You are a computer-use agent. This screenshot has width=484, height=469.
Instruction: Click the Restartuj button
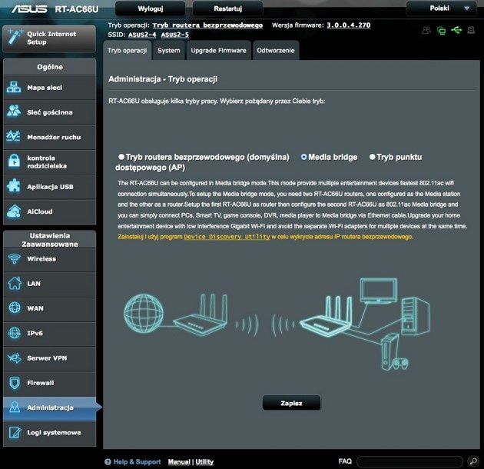(228, 8)
